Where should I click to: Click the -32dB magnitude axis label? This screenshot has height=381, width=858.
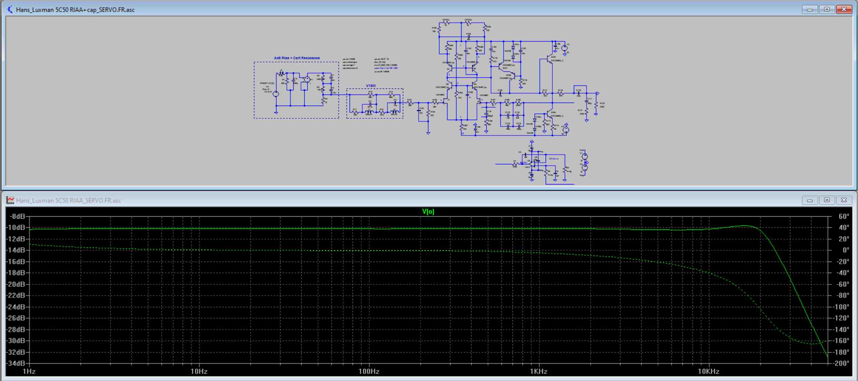tap(16, 352)
